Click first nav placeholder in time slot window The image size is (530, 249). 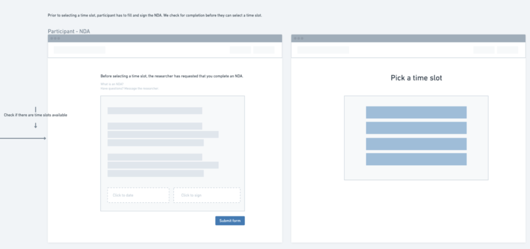tap(484, 50)
